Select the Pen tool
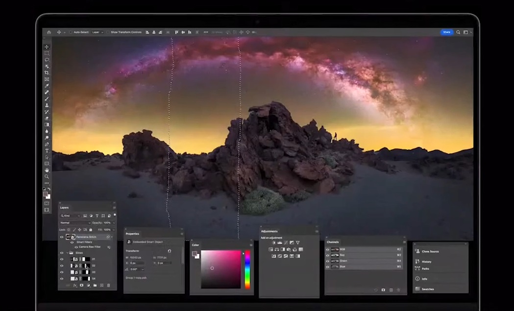514x311 pixels. (47, 144)
